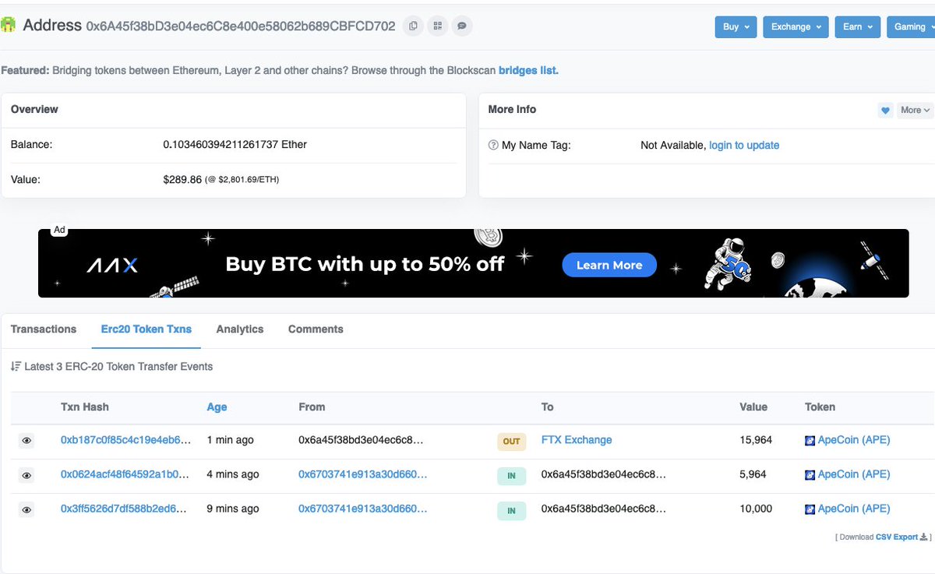Click the balance 0.103460394211261737 Ether

coord(235,144)
